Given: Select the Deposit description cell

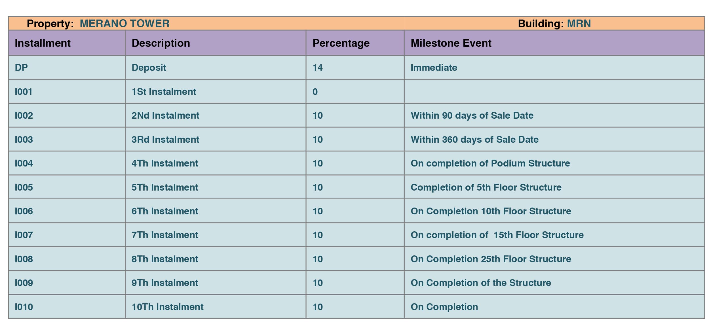Looking at the screenshot, I should click(149, 68).
